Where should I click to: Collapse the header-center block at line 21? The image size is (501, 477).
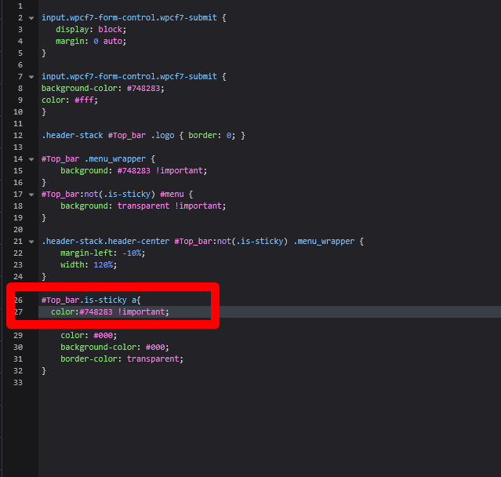[31, 241]
